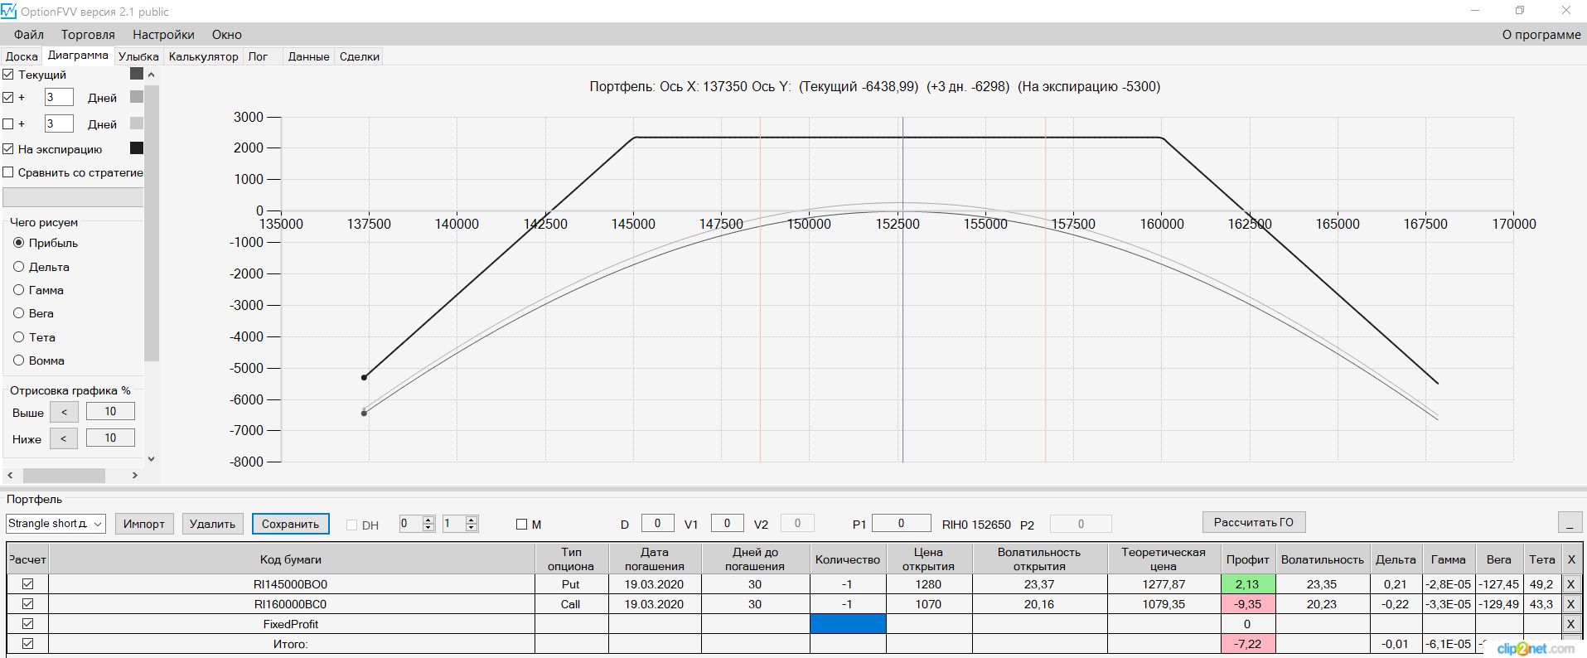
Task: Click the first + Дней days input field
Action: point(59,98)
